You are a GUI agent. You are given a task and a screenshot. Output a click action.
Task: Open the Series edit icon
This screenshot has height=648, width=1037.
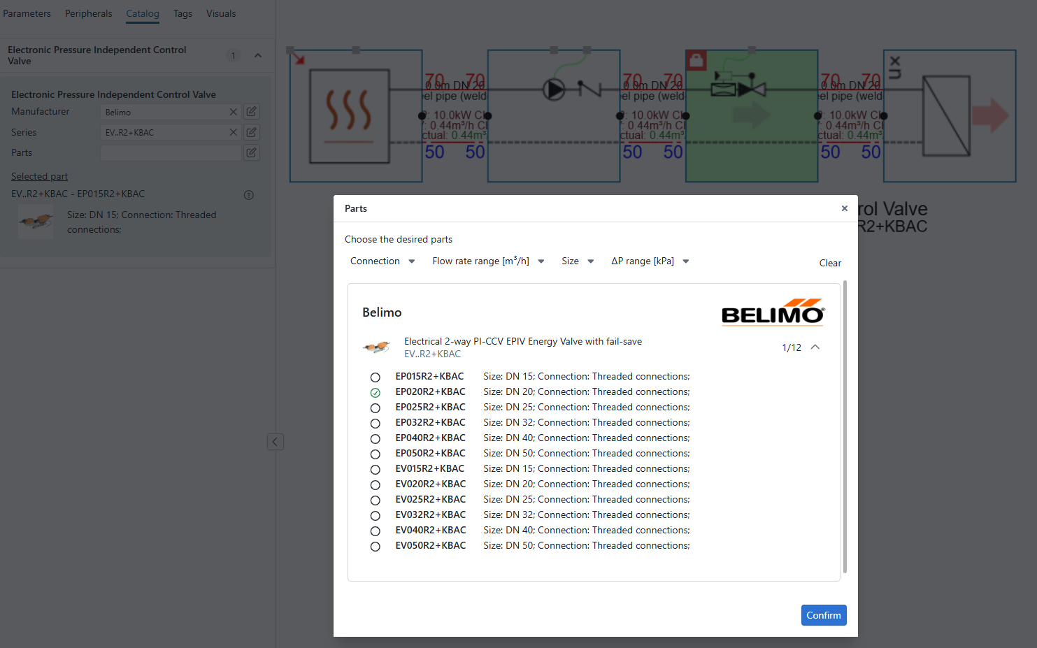[252, 132]
